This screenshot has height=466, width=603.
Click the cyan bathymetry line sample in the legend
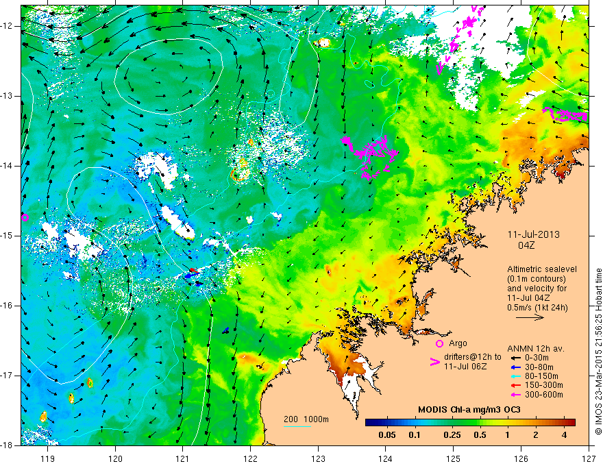(x=297, y=426)
